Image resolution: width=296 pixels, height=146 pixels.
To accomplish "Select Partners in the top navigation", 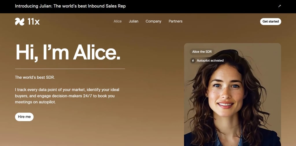I will (175, 21).
